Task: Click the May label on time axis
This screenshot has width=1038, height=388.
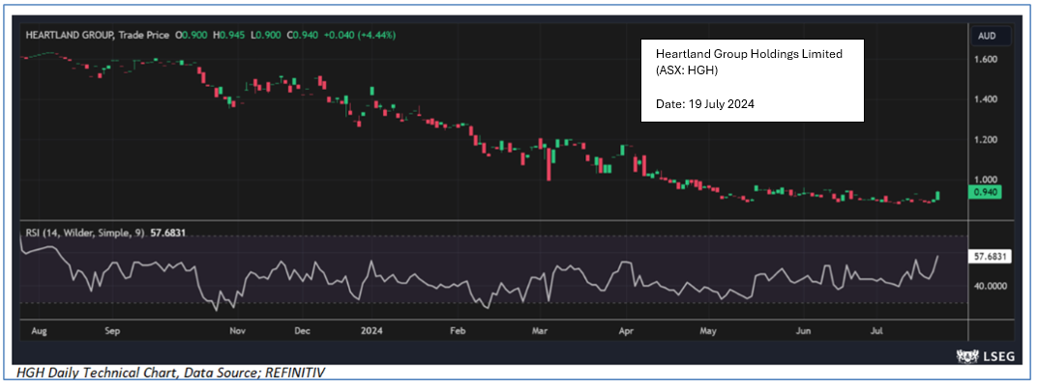Action: [708, 329]
